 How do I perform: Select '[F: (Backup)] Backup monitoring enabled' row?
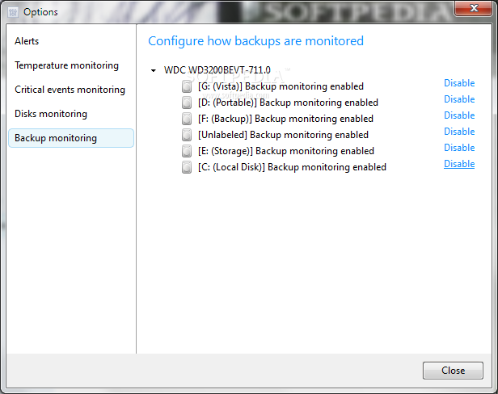click(285, 119)
